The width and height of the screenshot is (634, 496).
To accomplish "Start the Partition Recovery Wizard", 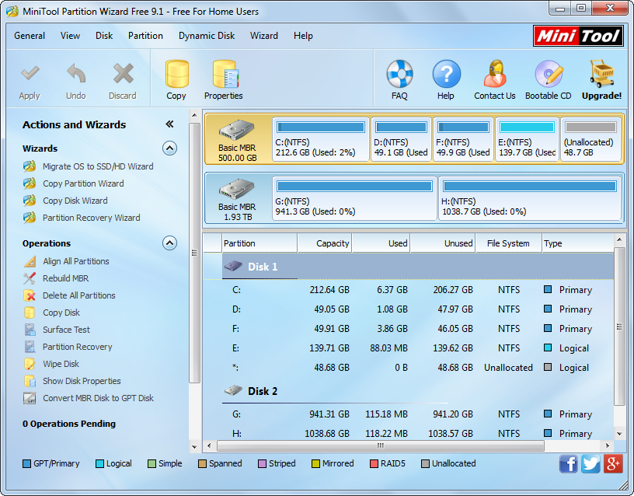I will 92,218.
